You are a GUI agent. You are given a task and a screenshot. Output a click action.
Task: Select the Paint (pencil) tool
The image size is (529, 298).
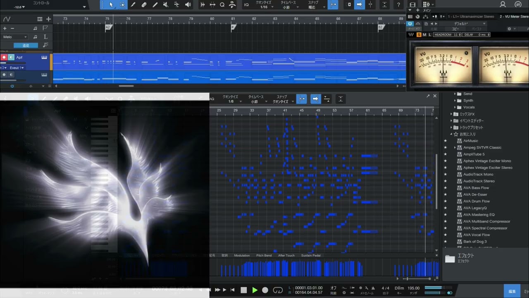coord(155,5)
